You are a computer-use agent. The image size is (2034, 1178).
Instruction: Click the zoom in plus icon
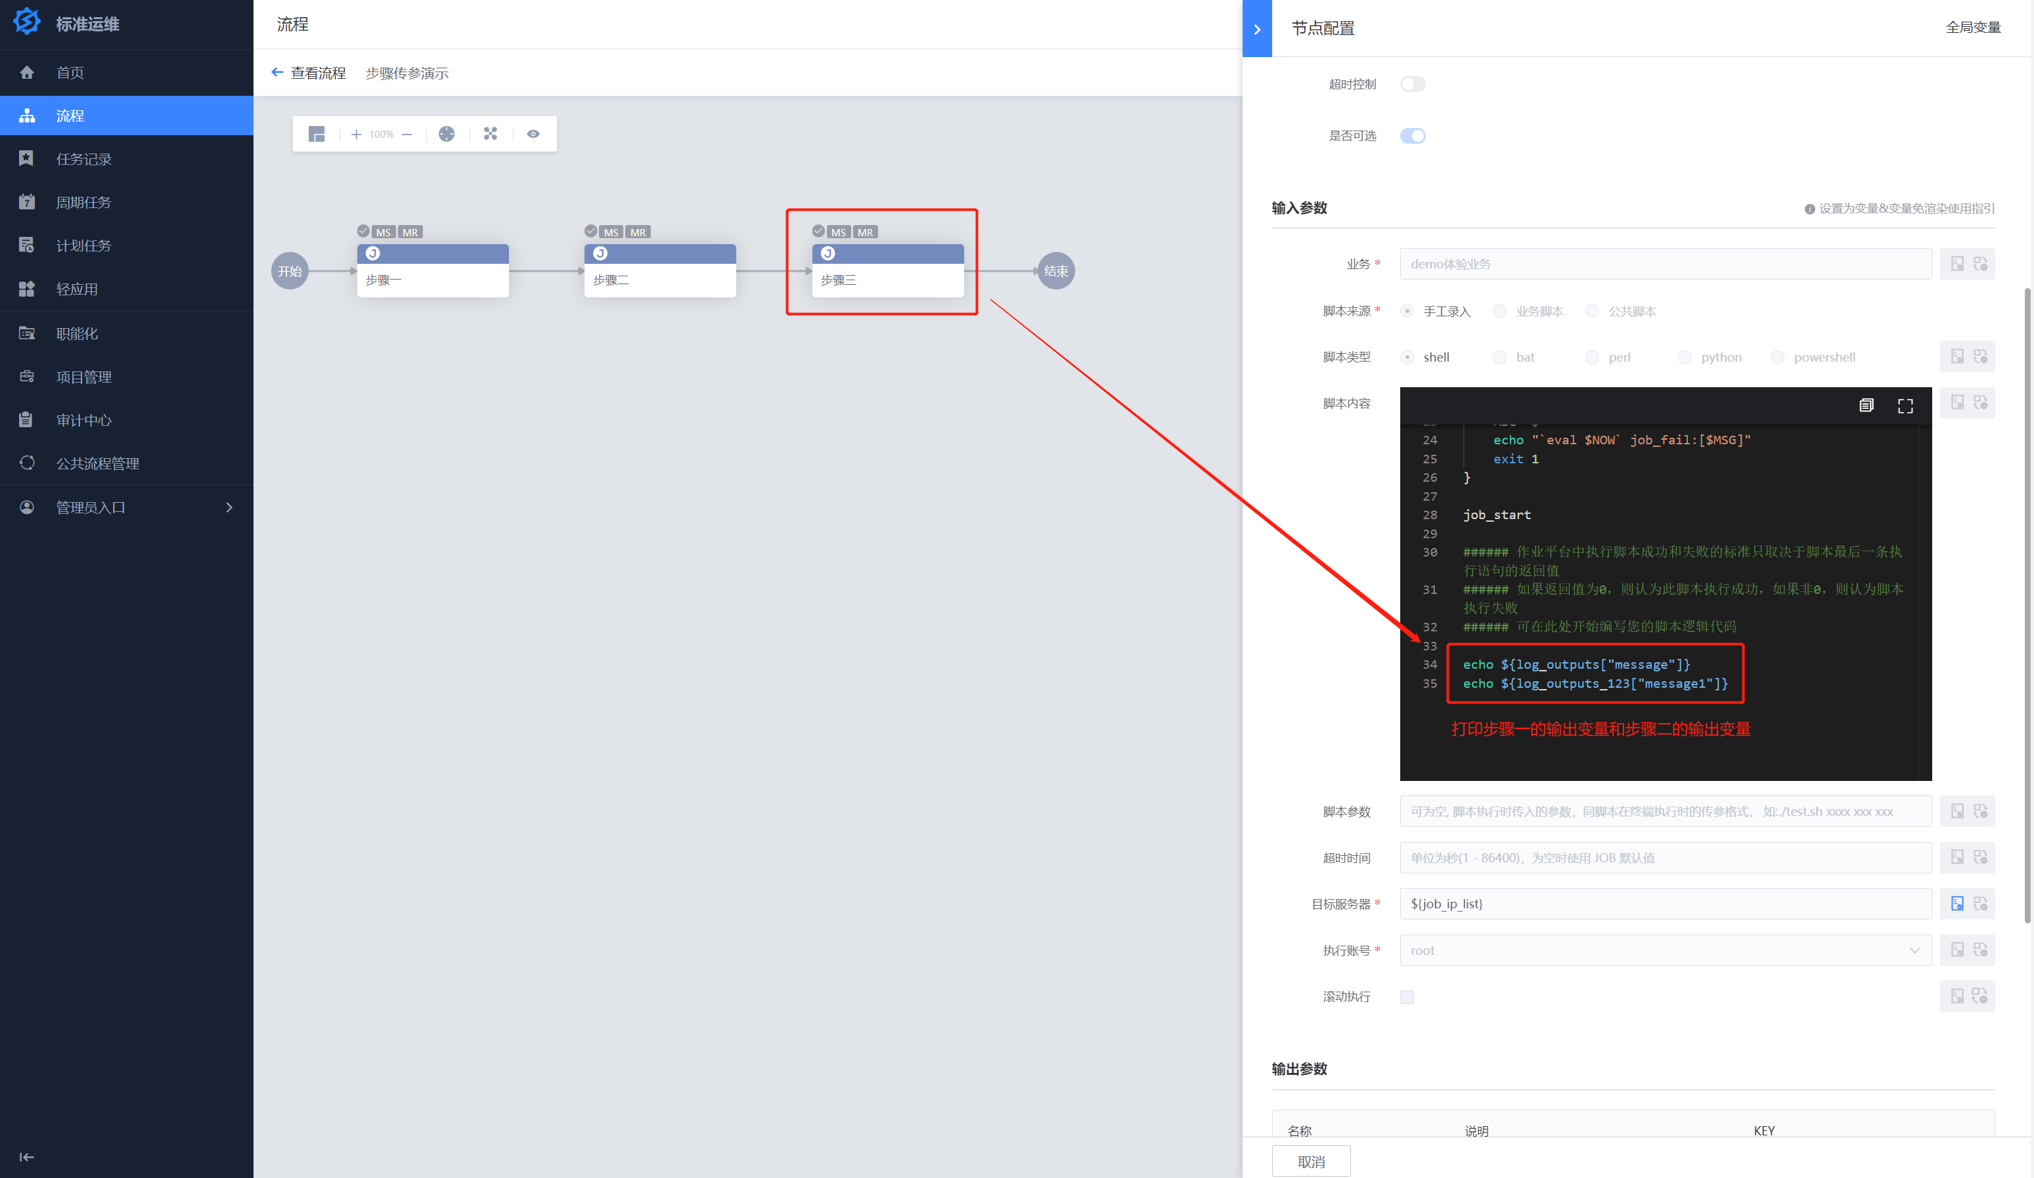point(356,134)
